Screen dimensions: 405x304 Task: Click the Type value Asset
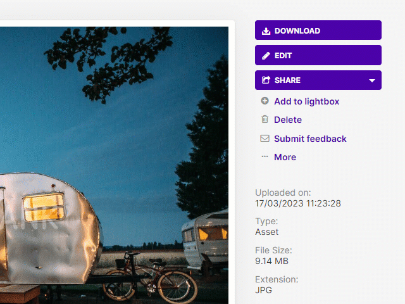pyautogui.click(x=267, y=232)
